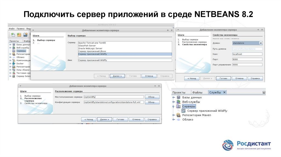Click the cloud icon beside Облако behind dialog

[x=14, y=57]
